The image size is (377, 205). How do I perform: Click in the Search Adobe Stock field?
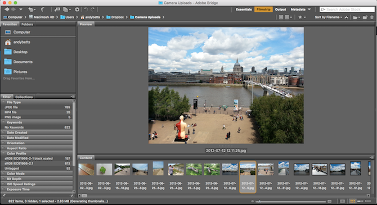[x=347, y=10]
